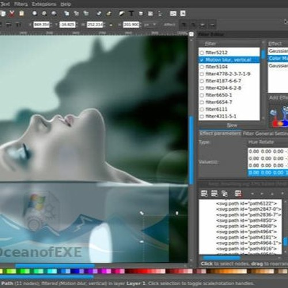288x288 pixels.
Task: Select XML node path2847-0
Action: click(249, 209)
